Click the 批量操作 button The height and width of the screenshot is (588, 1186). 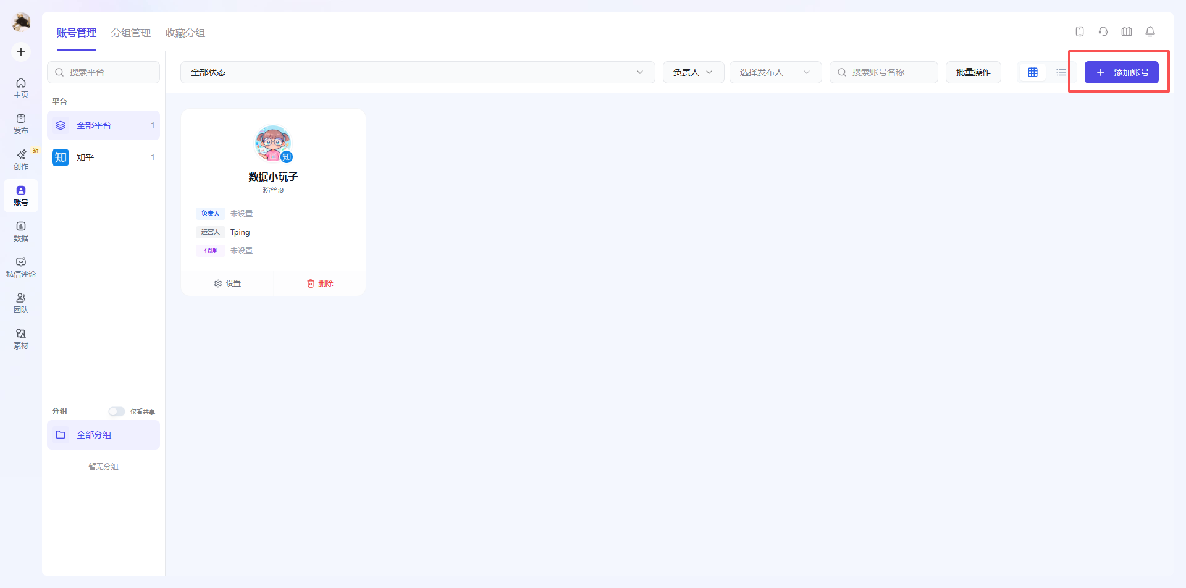coord(973,72)
